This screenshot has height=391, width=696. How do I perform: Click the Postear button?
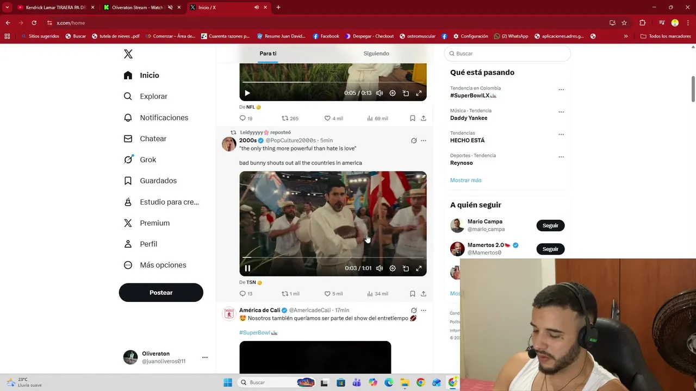click(x=161, y=293)
